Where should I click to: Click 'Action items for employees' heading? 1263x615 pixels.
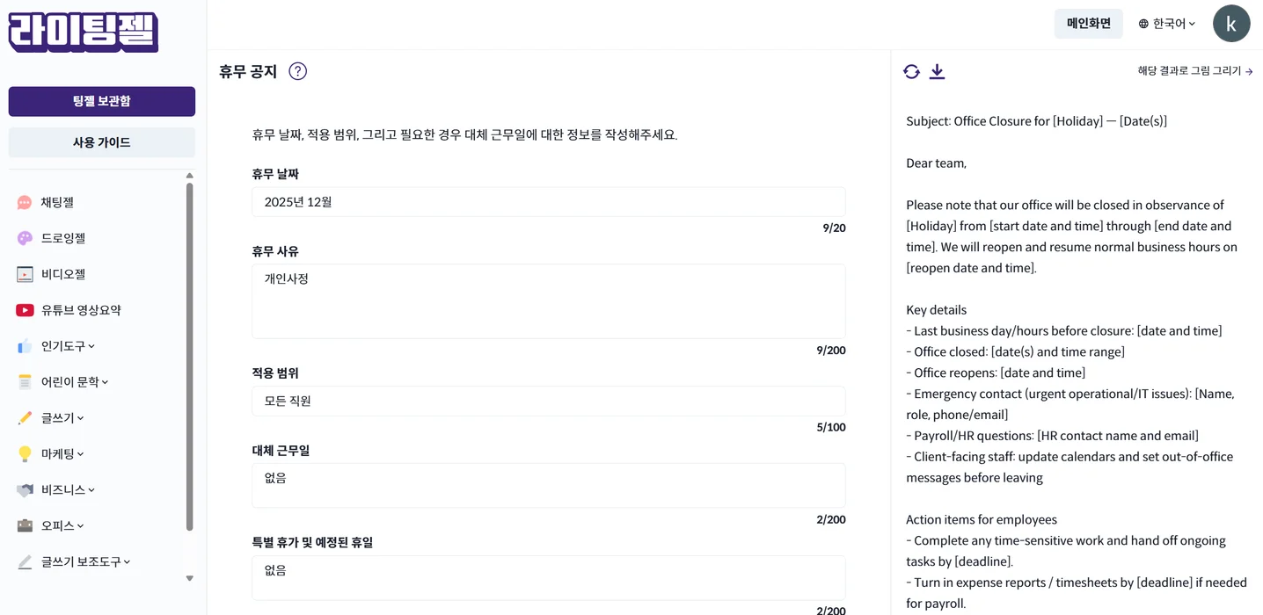pyautogui.click(x=982, y=519)
